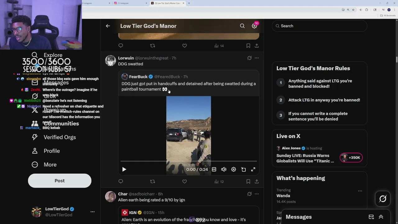Bookmark Lorwuin's DDG swatted post
Image resolution: width=398 pixels, height=224 pixels.
248,181
